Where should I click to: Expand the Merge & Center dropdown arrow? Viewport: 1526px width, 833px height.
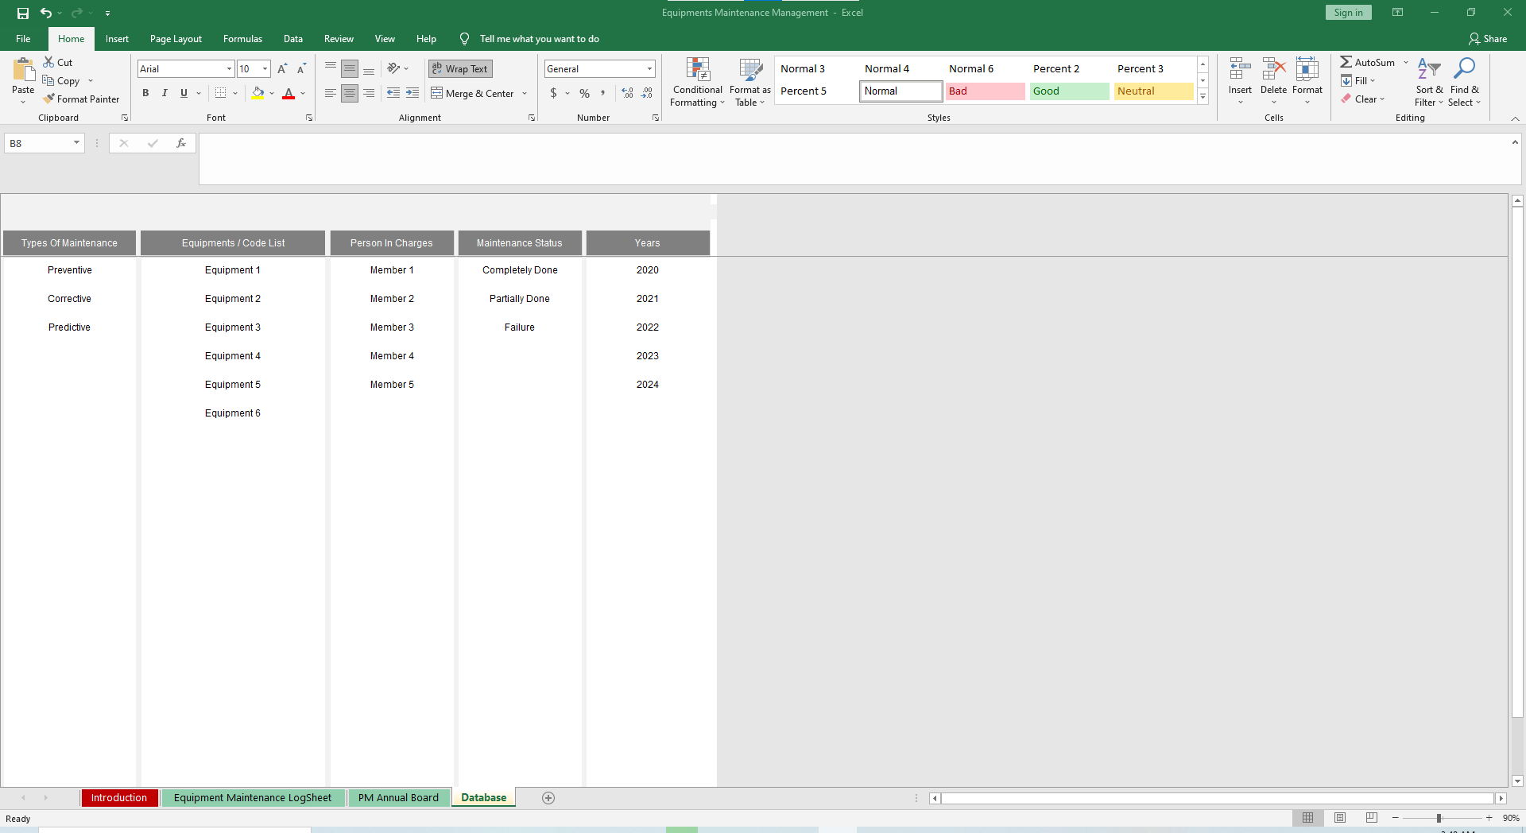525,93
